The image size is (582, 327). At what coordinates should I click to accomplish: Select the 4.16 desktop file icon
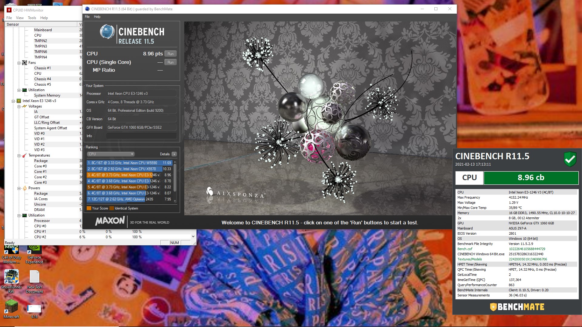tap(34, 311)
